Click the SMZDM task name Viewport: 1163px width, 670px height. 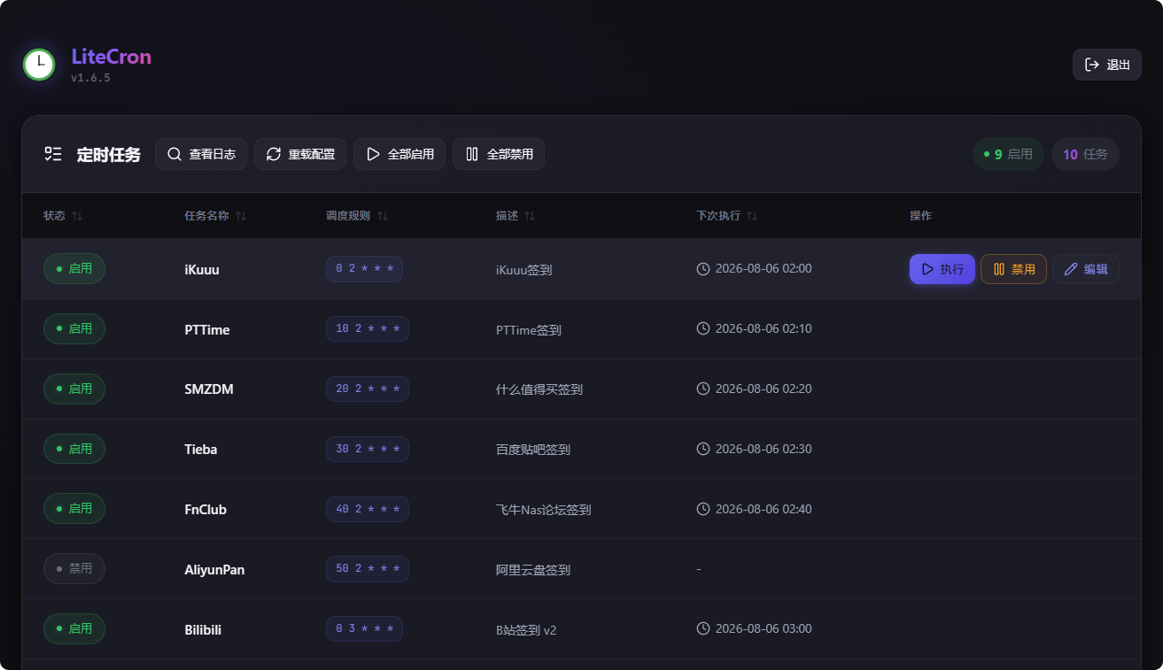click(x=209, y=389)
